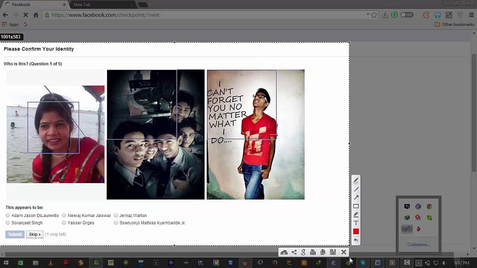Open the Apps bookmark shortcut
The width and height of the screenshot is (477, 268).
[x=10, y=25]
